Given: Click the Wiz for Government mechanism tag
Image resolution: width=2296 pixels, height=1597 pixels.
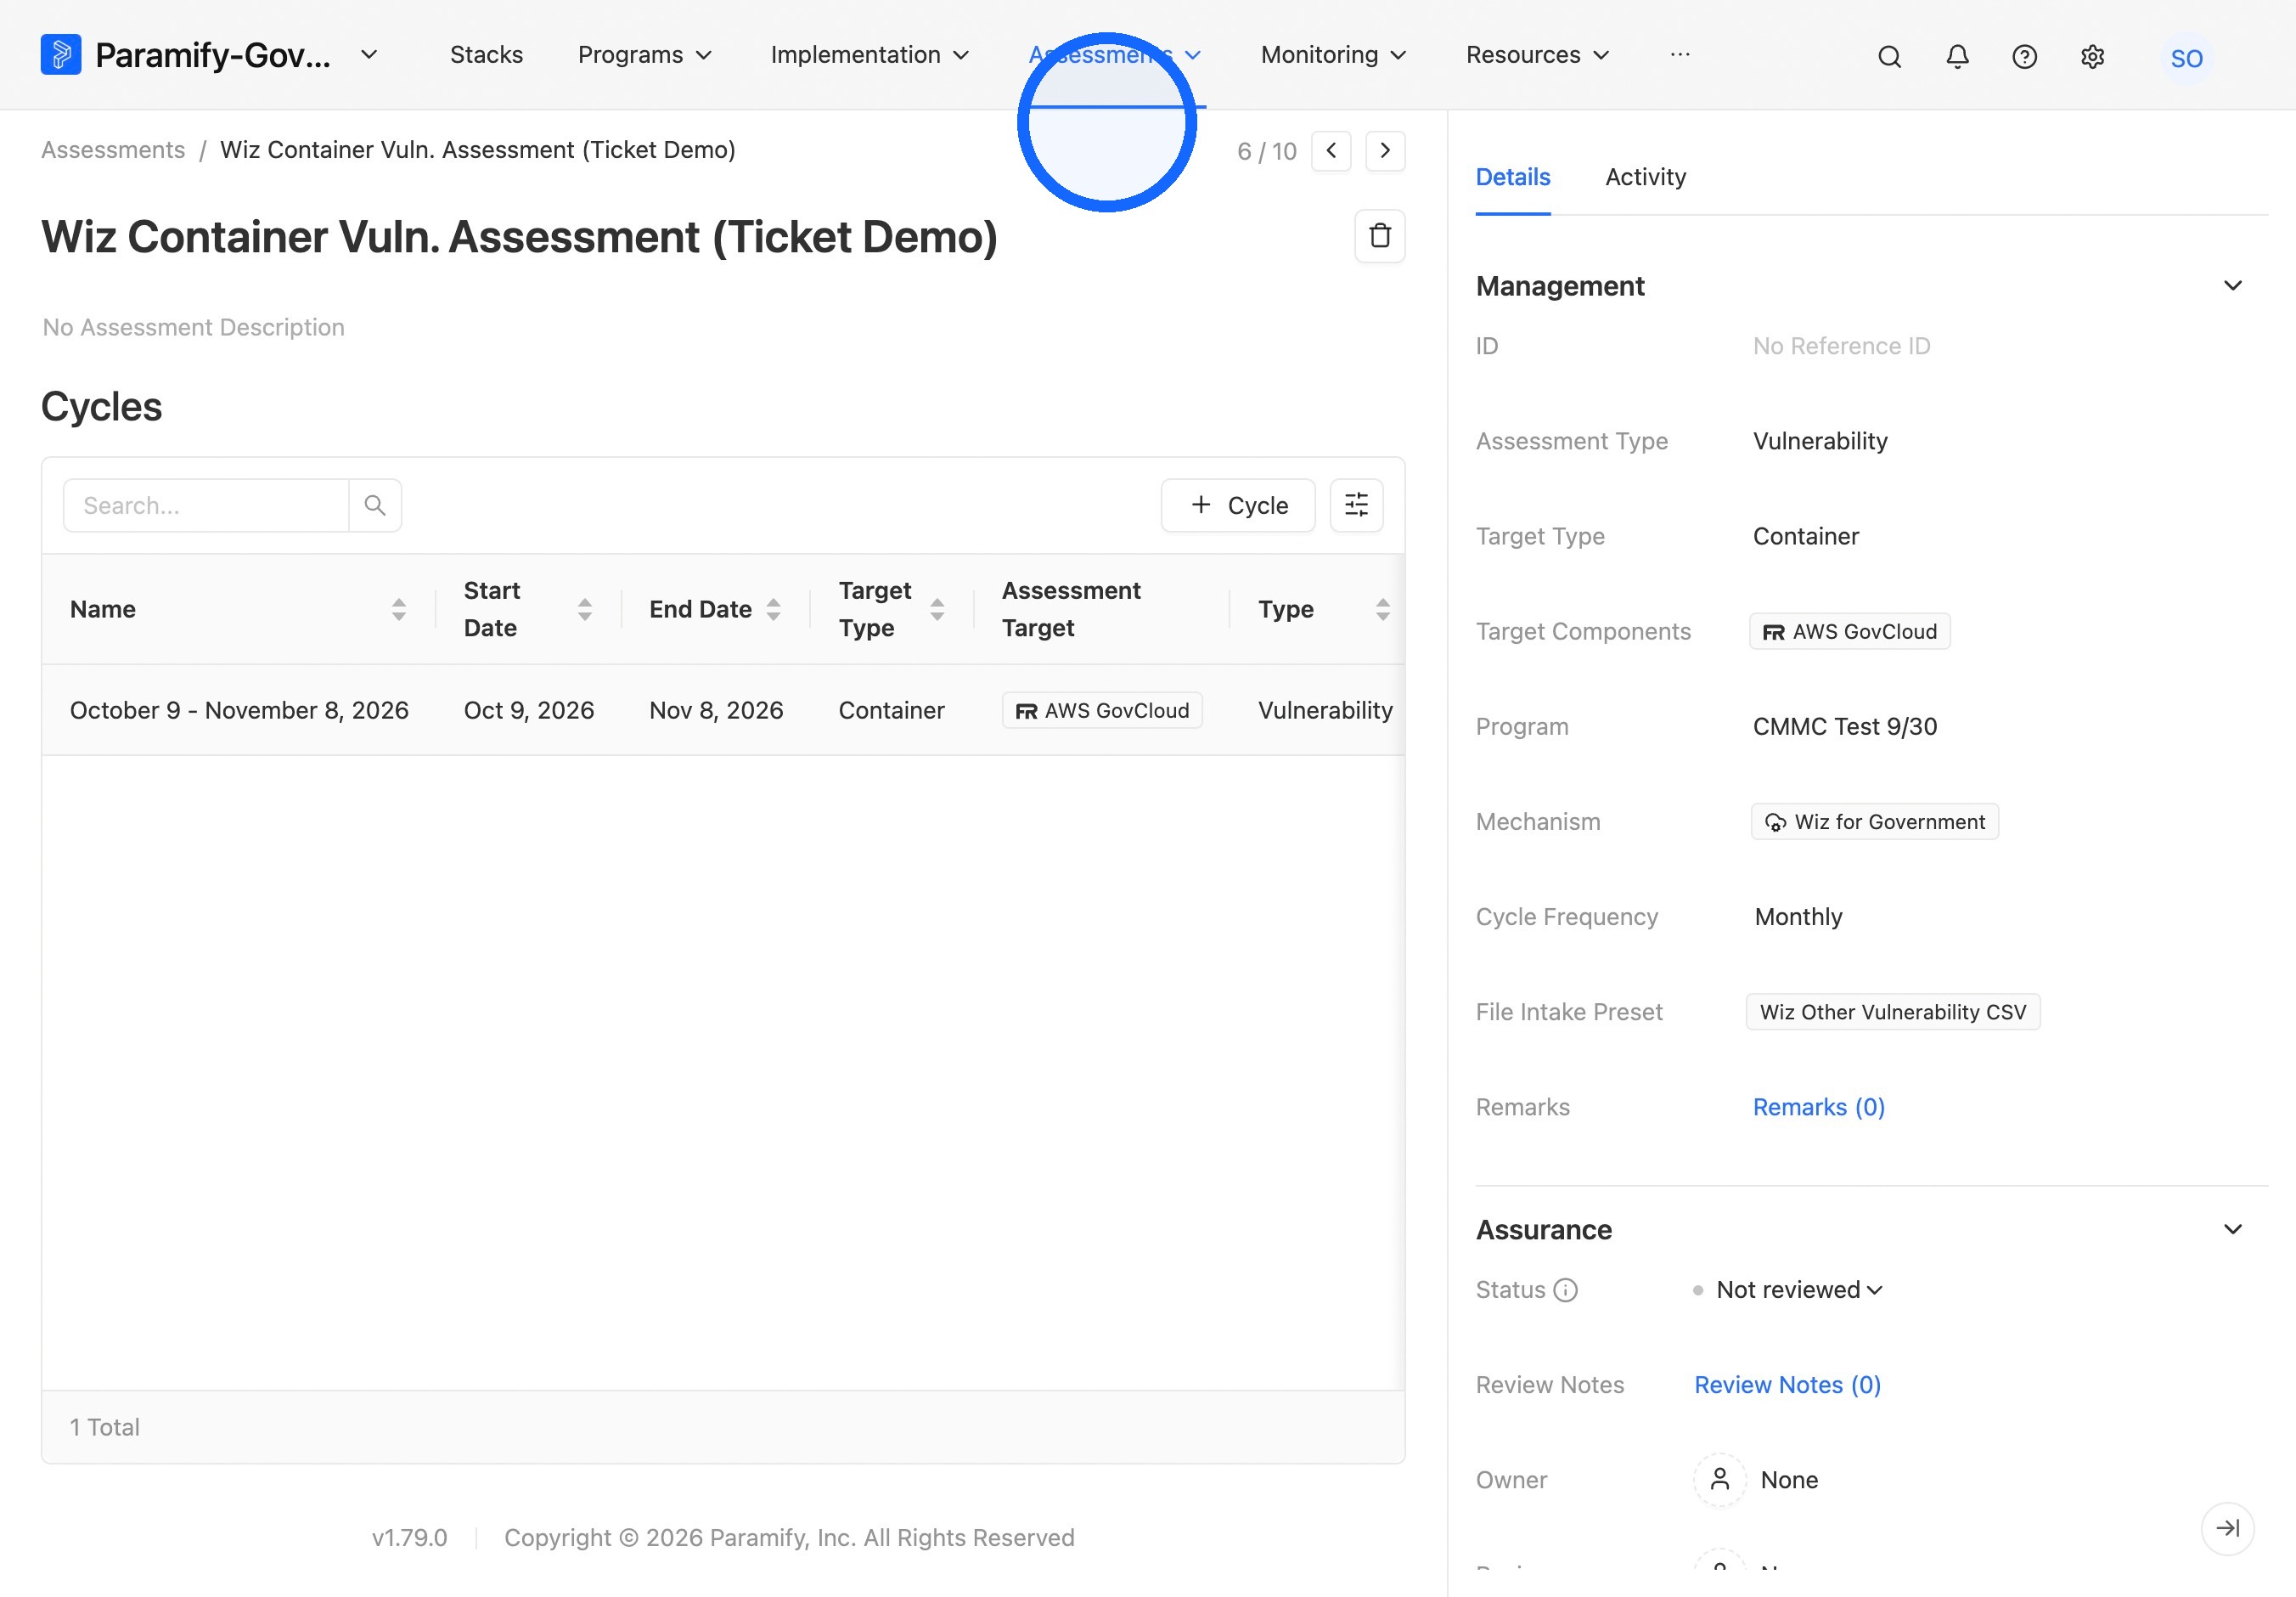Looking at the screenshot, I should click(x=1875, y=821).
